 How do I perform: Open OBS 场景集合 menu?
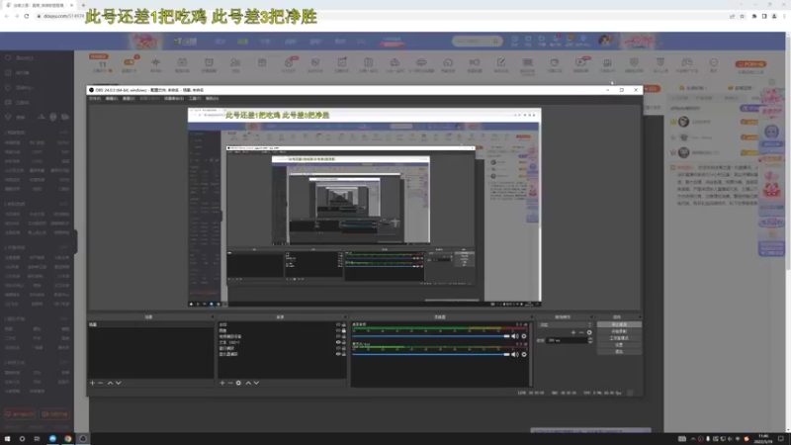click(x=174, y=98)
